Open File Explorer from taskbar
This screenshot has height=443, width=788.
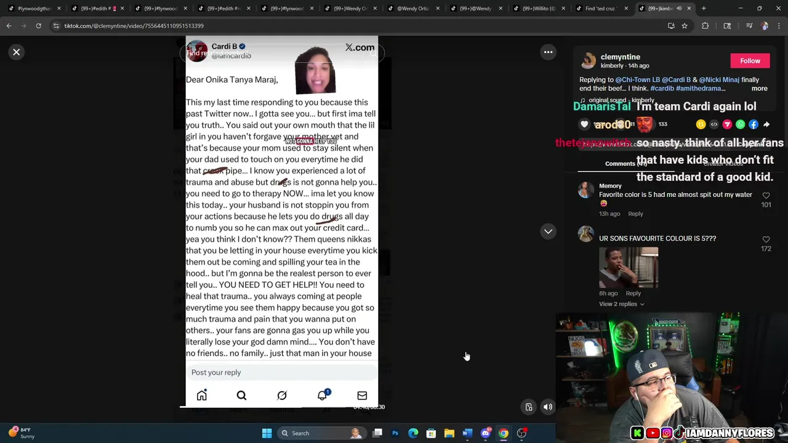449,433
